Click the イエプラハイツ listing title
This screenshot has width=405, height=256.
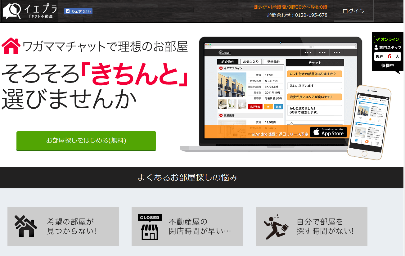tap(233, 68)
